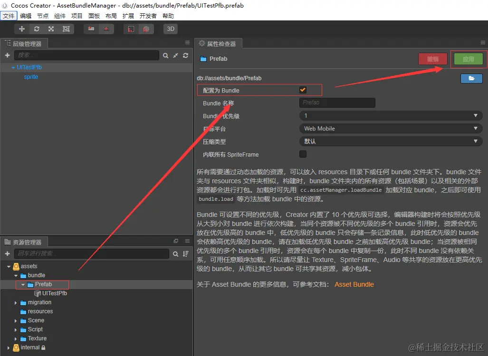Uncheck the 配置为 Bundle checkbox
Screen dimensions: 488x356
[303, 90]
